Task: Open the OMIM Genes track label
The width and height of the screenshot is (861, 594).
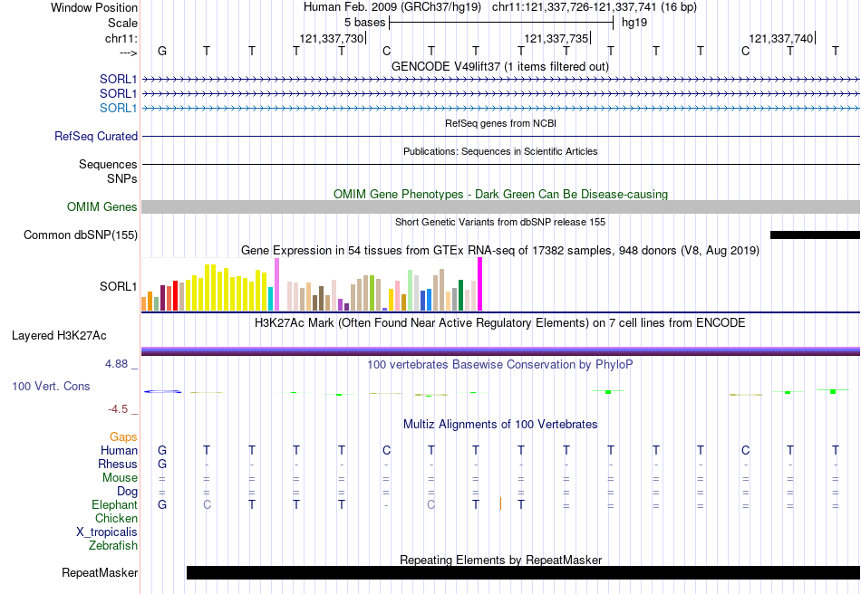Action: coord(102,206)
